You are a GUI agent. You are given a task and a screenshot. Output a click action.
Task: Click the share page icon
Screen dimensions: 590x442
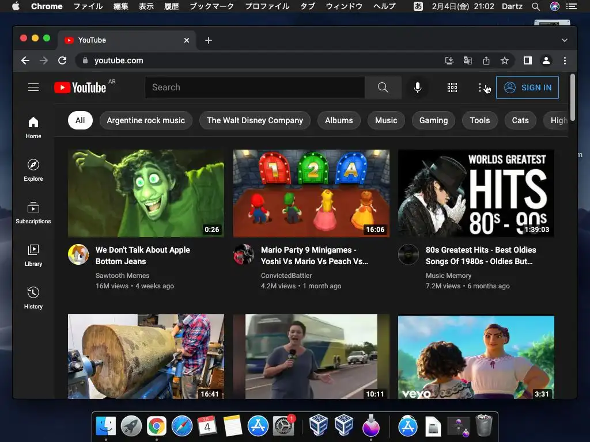point(486,60)
